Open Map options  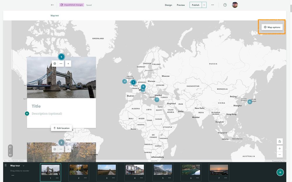(x=272, y=27)
